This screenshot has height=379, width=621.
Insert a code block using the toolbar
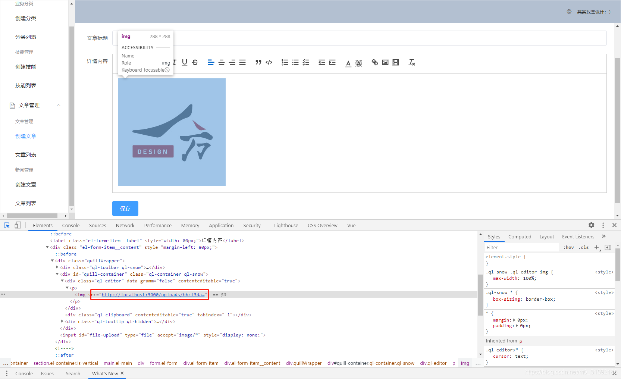[269, 62]
